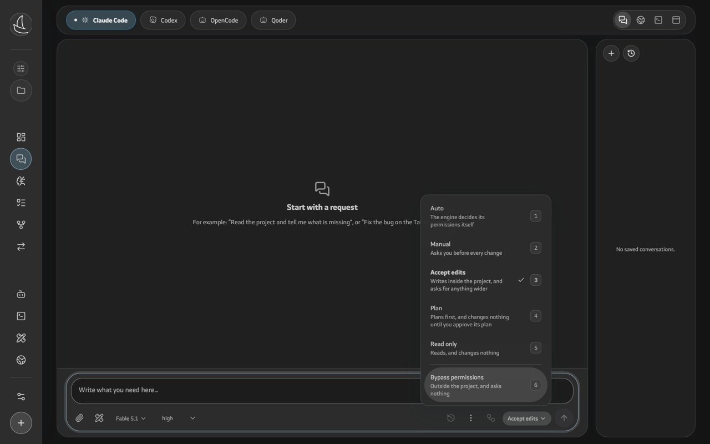The width and height of the screenshot is (710, 444).
Task: Click the "No saved conversations." text
Action: 646,249
